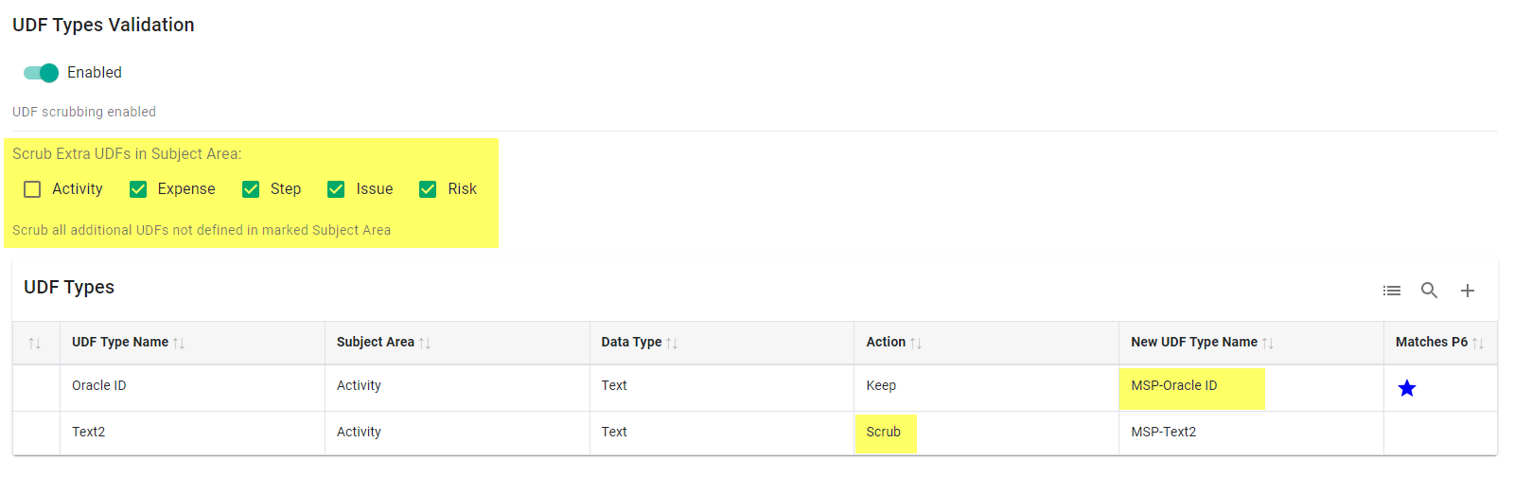Screen dimensions: 1514x478
Task: Click the MSP-Oracle ID new name cell
Action: tap(1174, 385)
